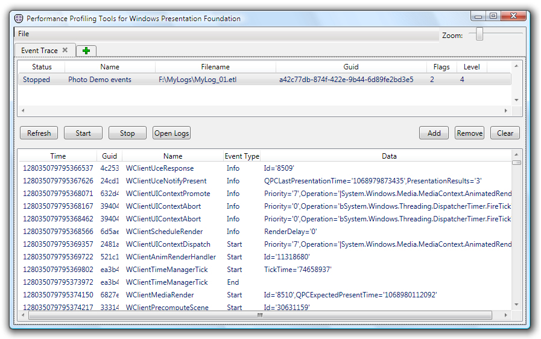Sort sessions by Status column header
541x339 pixels.
point(42,67)
